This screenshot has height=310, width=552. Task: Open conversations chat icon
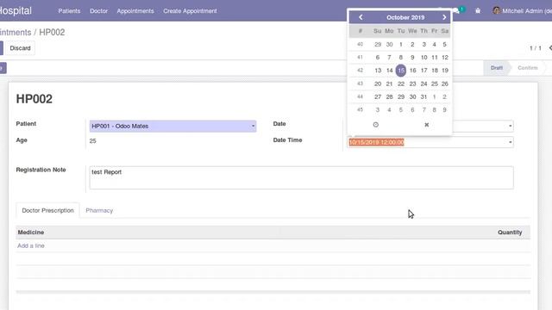(456, 11)
